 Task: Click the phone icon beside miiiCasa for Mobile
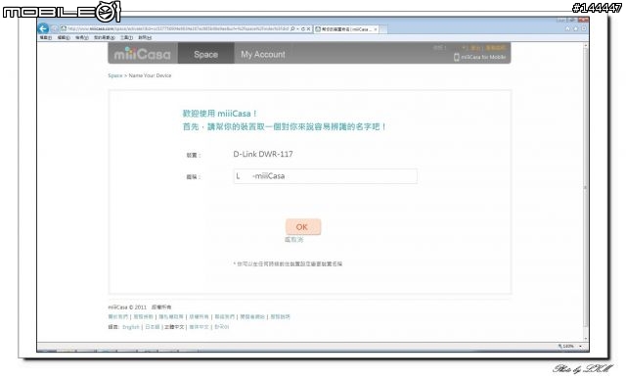coord(457,57)
